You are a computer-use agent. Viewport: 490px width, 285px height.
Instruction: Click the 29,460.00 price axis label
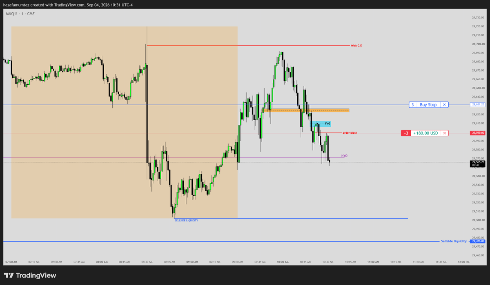point(478,255)
